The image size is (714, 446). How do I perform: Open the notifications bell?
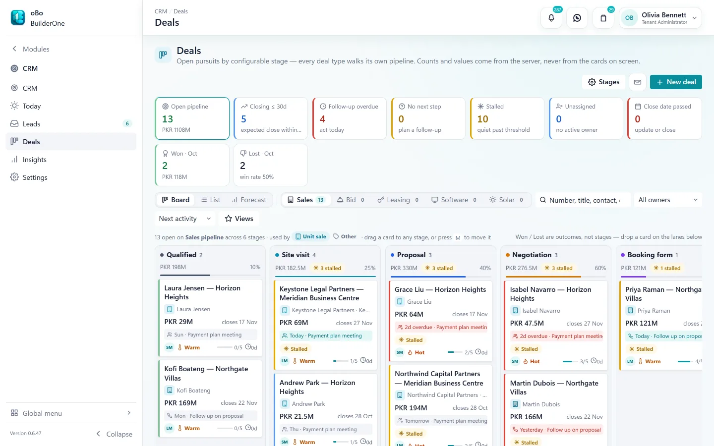coord(551,18)
